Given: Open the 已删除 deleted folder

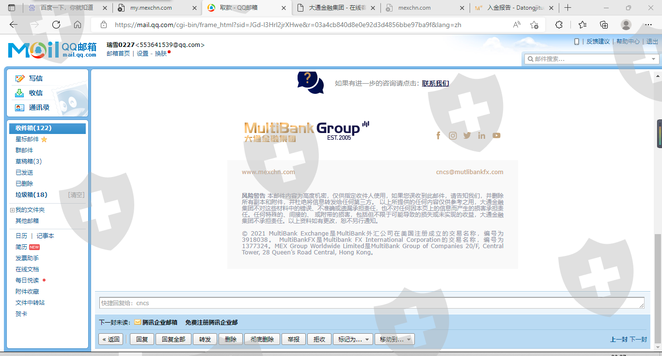Looking at the screenshot, I should (24, 184).
